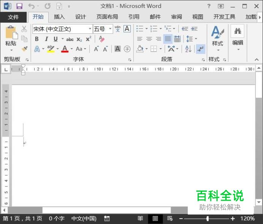Select the Format Painter brush
Image resolution: width=263 pixels, height=224 pixels.
(x=24, y=49)
